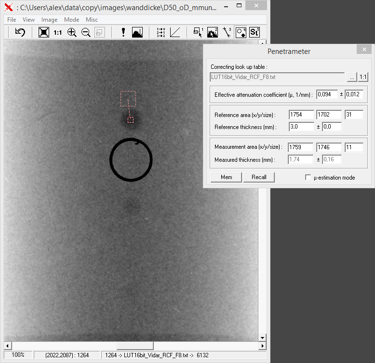Click the zoom out magnifier icon
This screenshot has width=375, height=363.
(86, 32)
